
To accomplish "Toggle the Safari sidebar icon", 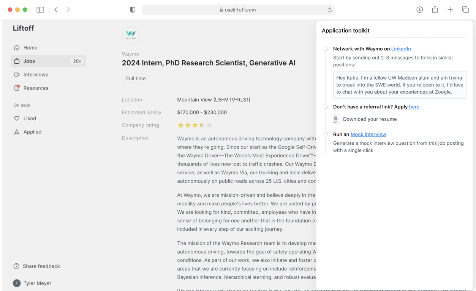I will 40,10.
